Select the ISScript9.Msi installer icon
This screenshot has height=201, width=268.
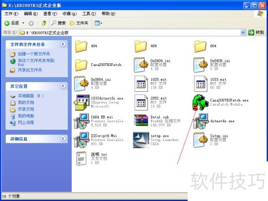[x=81, y=140]
